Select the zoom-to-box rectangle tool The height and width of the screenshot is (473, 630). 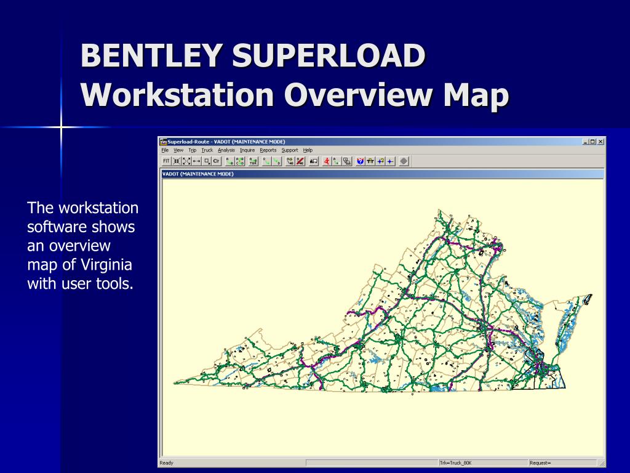point(207,161)
